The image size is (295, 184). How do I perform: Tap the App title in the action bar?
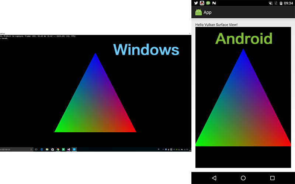point(208,13)
